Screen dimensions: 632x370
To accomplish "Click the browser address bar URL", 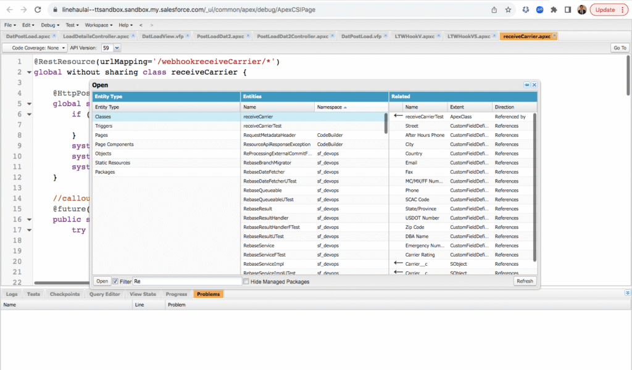I will pyautogui.click(x=189, y=10).
